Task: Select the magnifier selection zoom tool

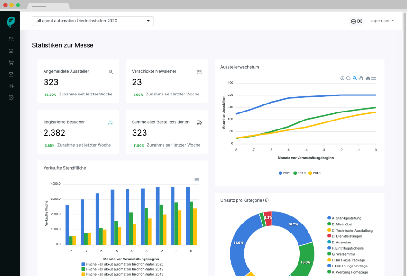Action: (x=355, y=78)
